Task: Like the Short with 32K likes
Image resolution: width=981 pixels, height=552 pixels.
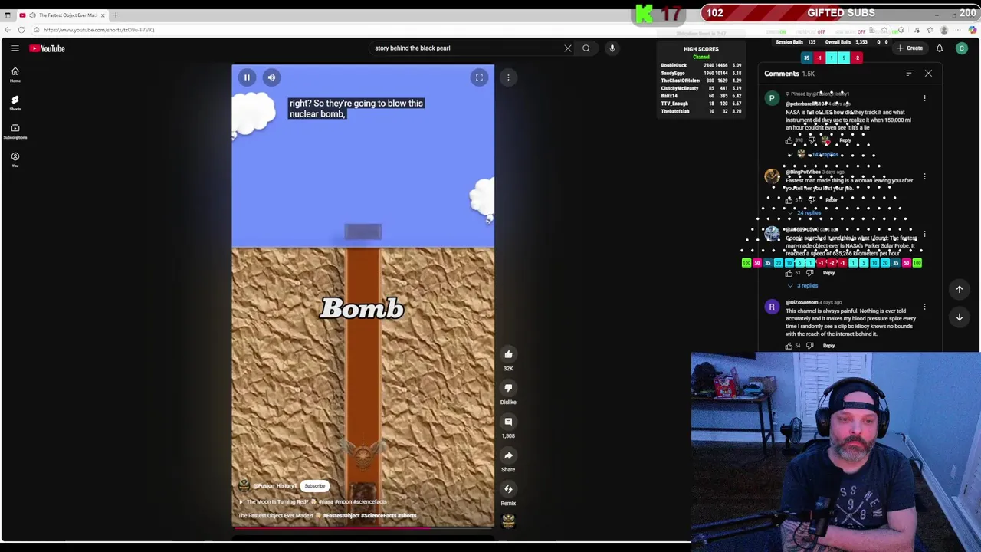Action: pos(508,354)
